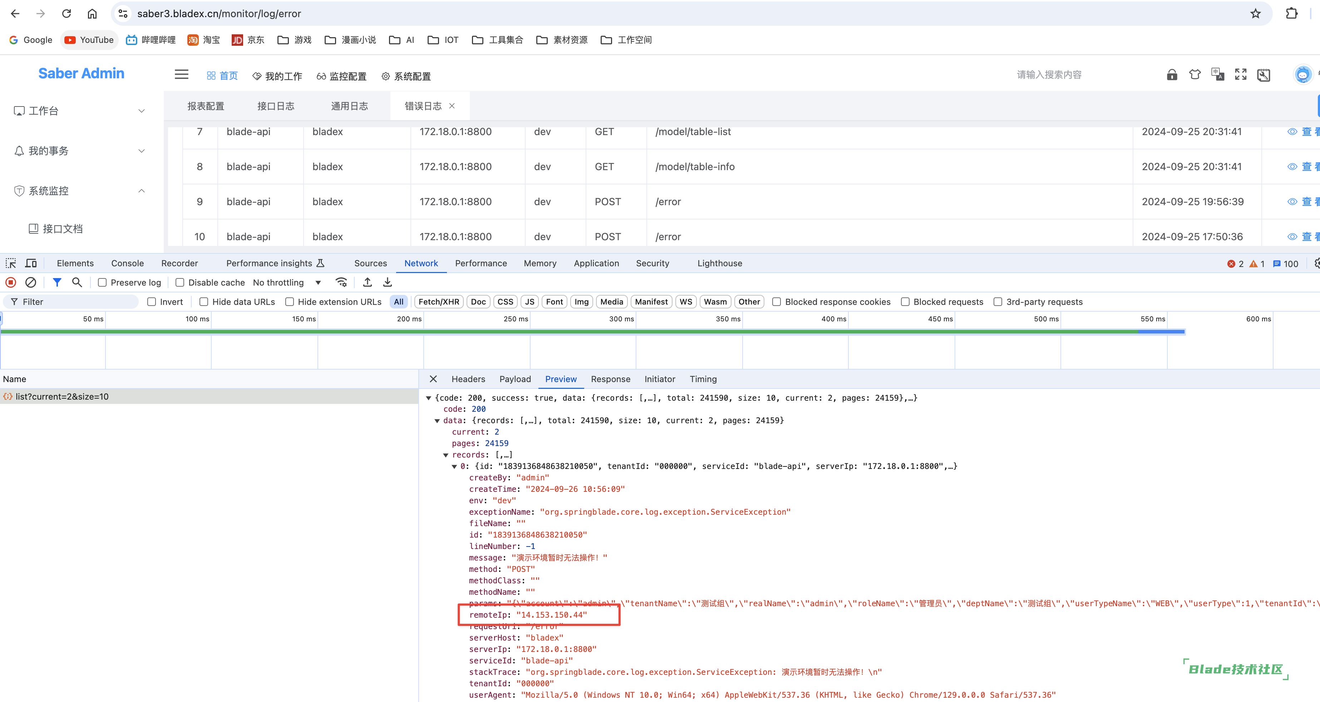
Task: Collapse the root JSON response object
Action: click(428, 398)
